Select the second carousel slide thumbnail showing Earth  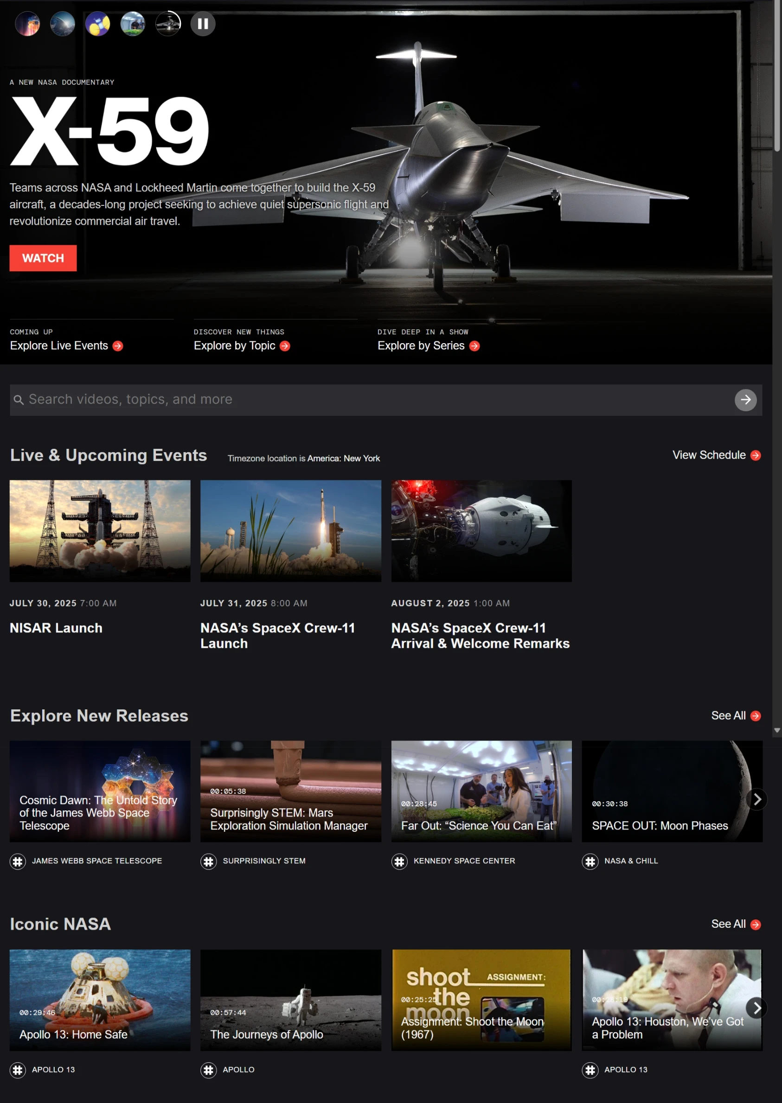click(x=63, y=24)
